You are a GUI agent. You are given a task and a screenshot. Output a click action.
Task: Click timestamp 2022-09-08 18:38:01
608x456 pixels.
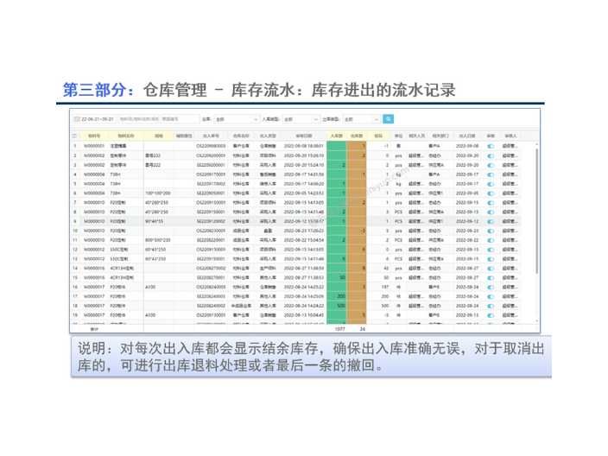point(304,146)
